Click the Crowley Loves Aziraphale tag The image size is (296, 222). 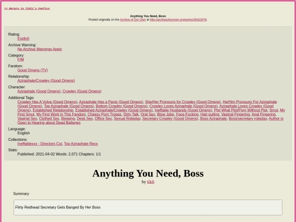[x=183, y=106]
